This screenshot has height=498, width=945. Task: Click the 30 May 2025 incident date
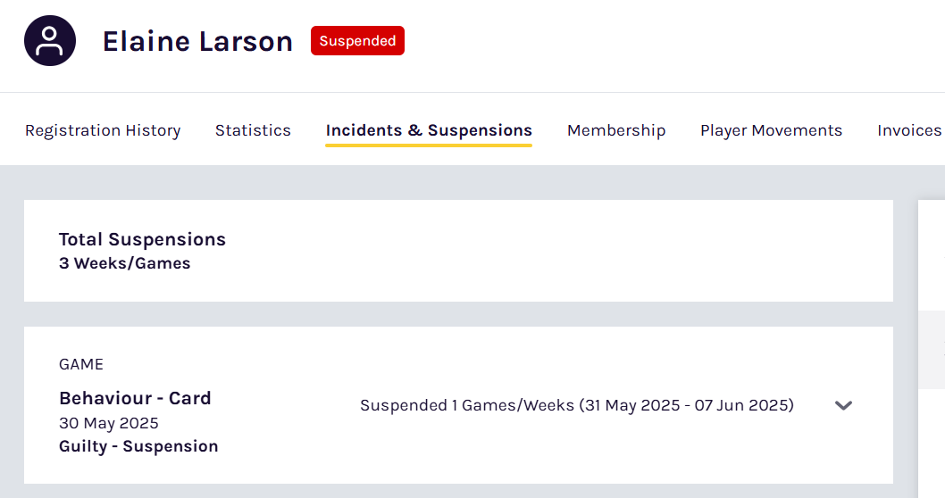[108, 423]
